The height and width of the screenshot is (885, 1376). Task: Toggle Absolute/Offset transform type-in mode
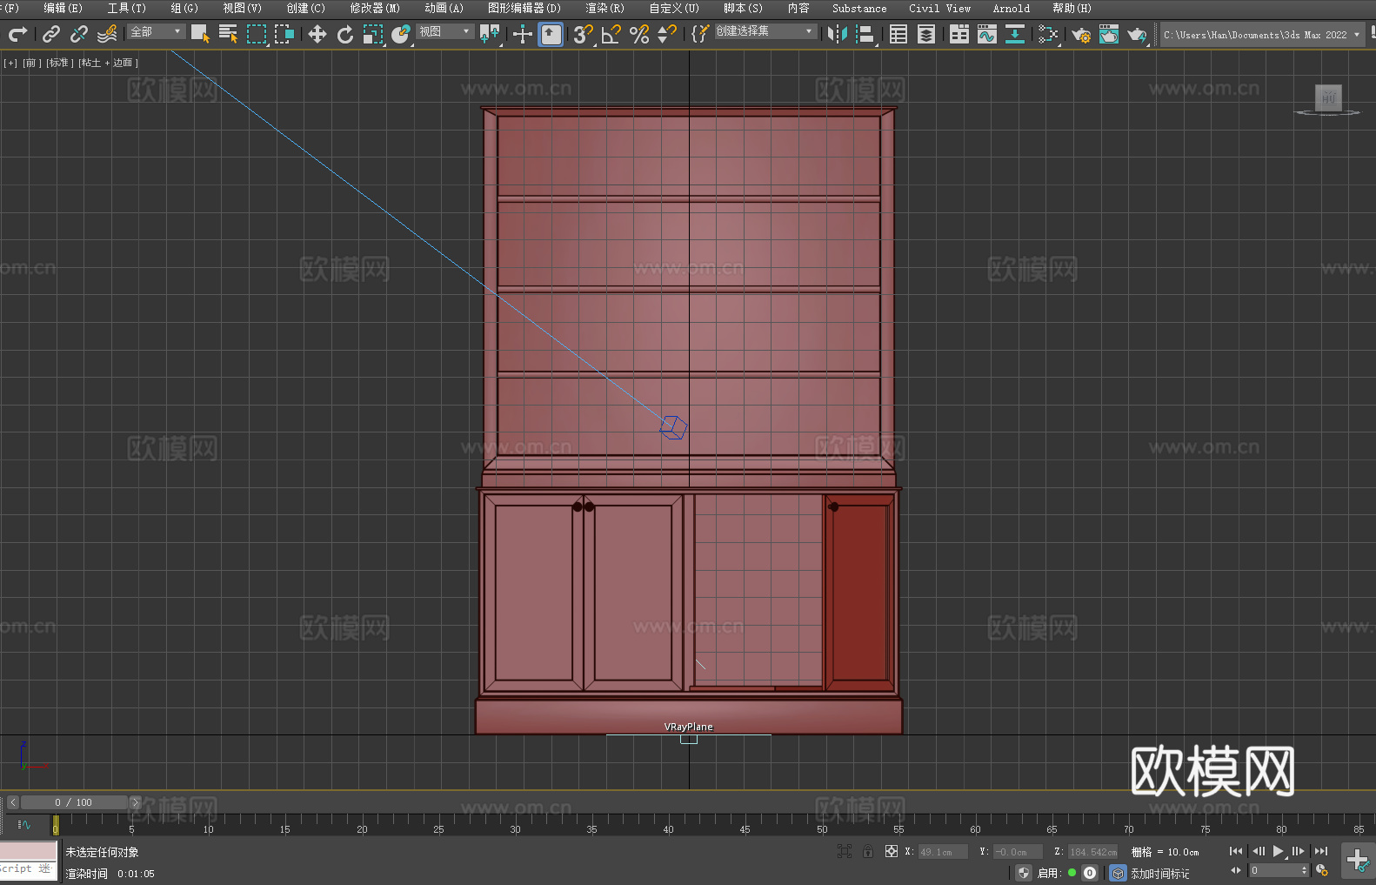[892, 851]
